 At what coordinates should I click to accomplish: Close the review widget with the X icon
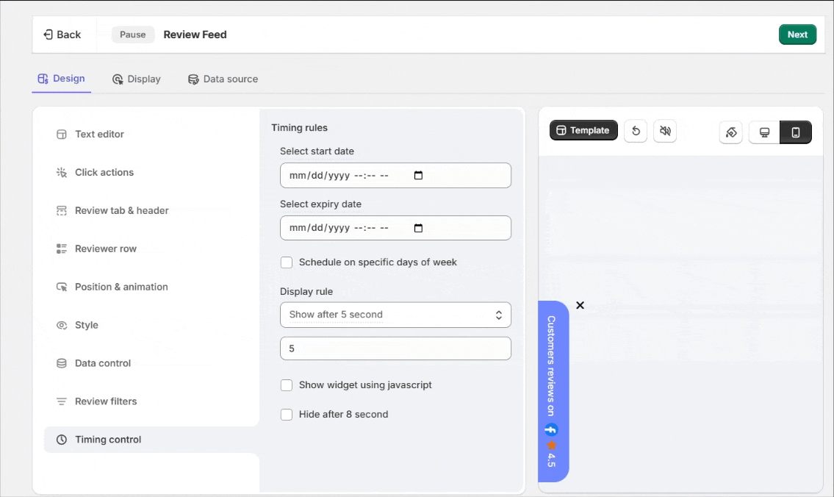coord(580,305)
